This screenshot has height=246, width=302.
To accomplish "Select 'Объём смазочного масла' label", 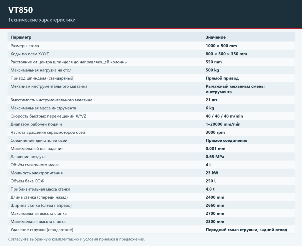I will pyautogui.click(x=35, y=165).
